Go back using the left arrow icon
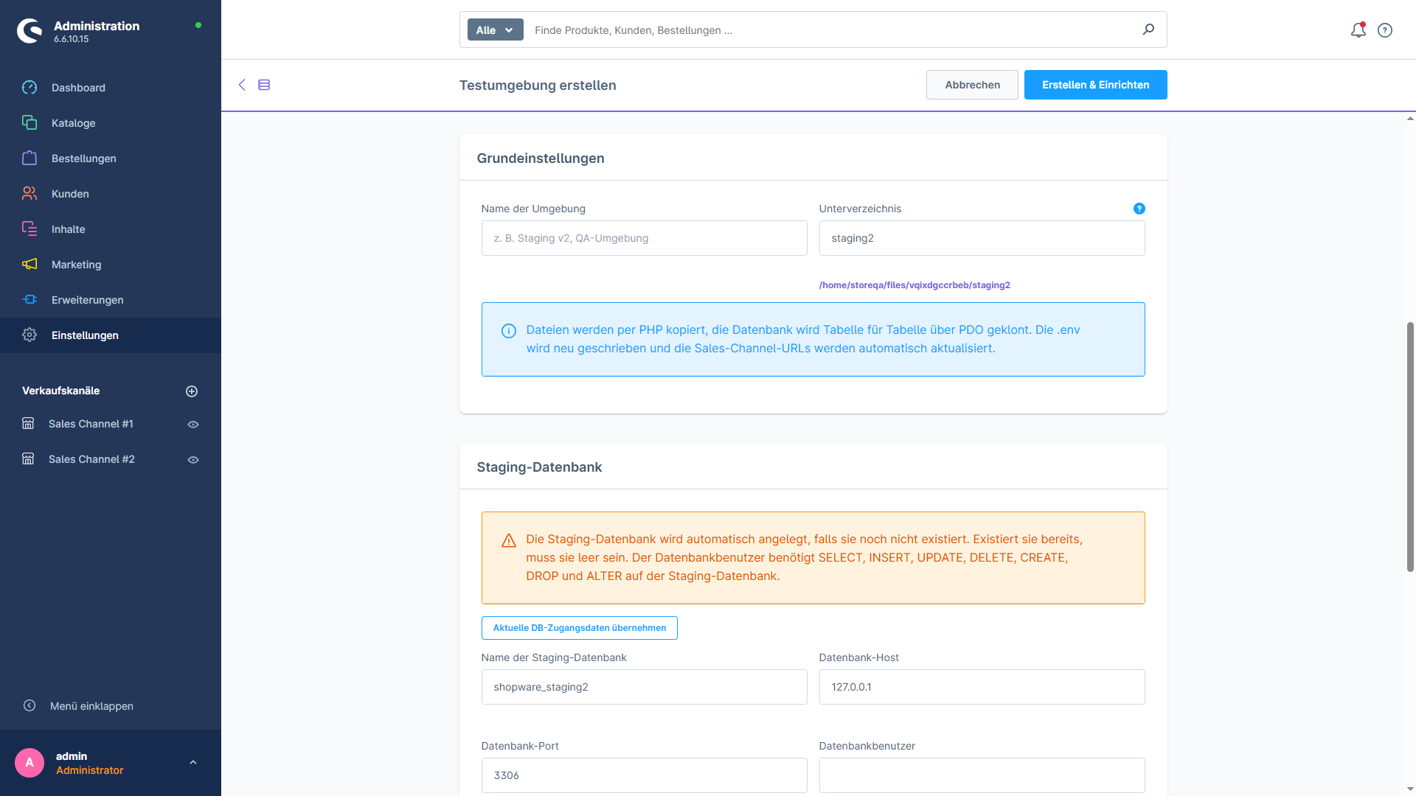The height and width of the screenshot is (796, 1416). point(242,85)
